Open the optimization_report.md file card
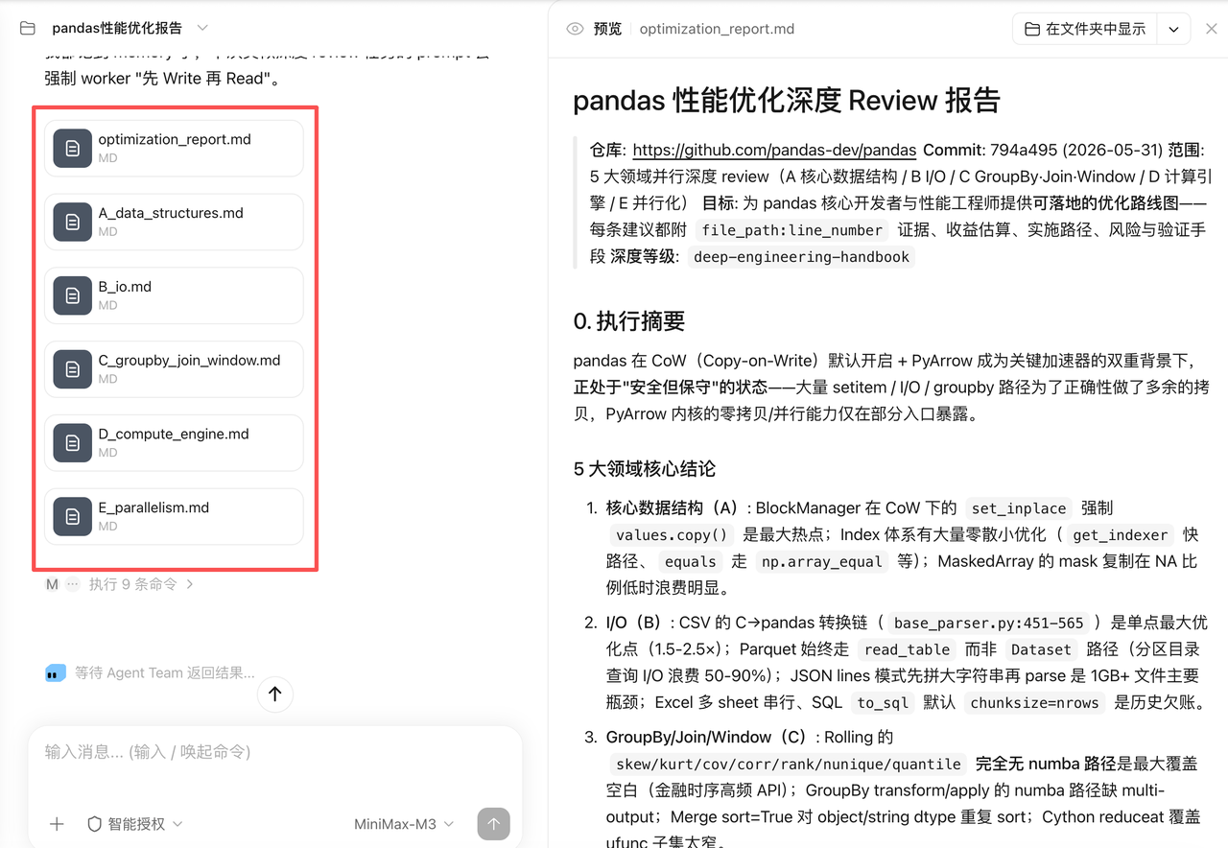 pyautogui.click(x=174, y=149)
